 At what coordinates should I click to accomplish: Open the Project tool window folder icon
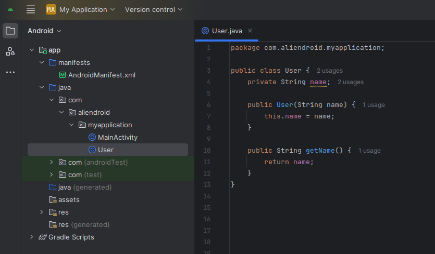tap(10, 31)
